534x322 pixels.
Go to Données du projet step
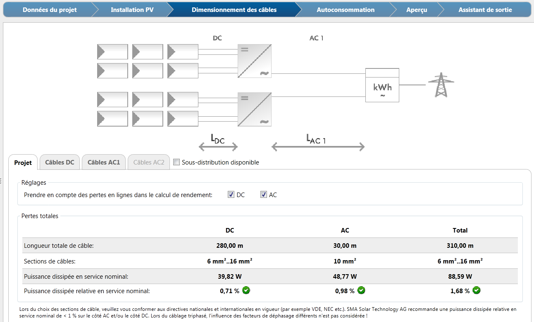click(50, 10)
